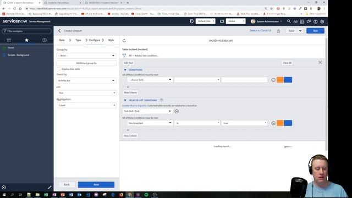This screenshot has height=198, width=352.
Task: Open the Trend by dropdown
Action: (x=86, y=80)
